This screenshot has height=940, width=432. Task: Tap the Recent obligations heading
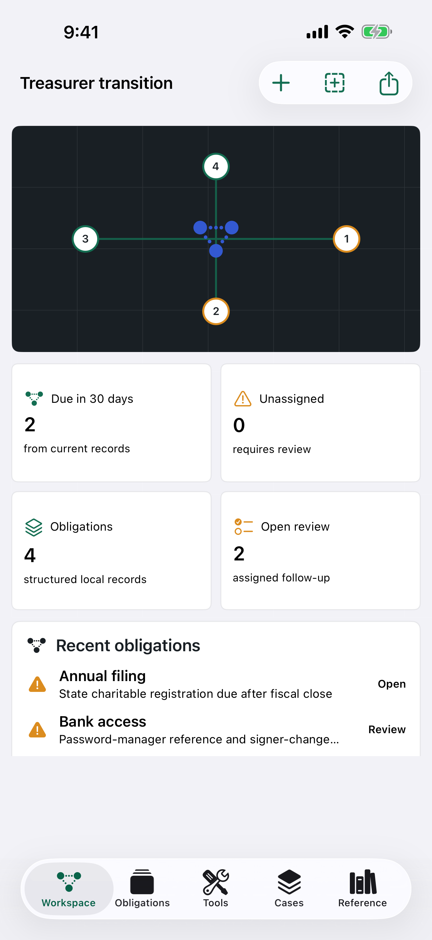click(128, 645)
